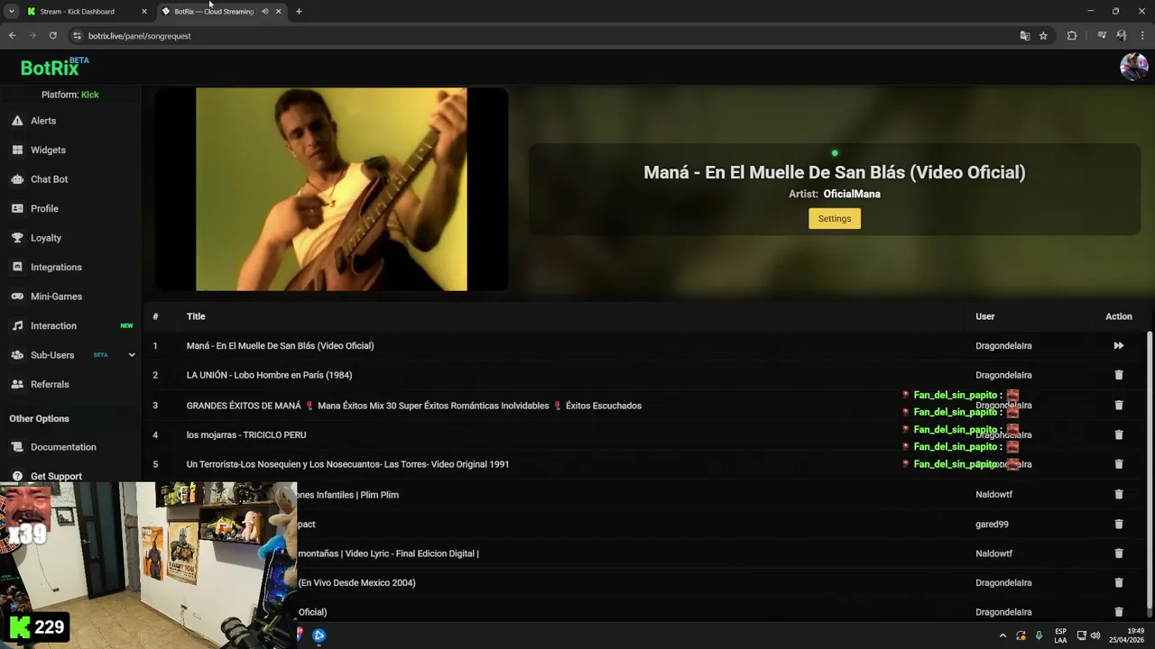Screen dimensions: 1155x649
Task: Click the translate page icon in address bar
Action: point(1024,36)
